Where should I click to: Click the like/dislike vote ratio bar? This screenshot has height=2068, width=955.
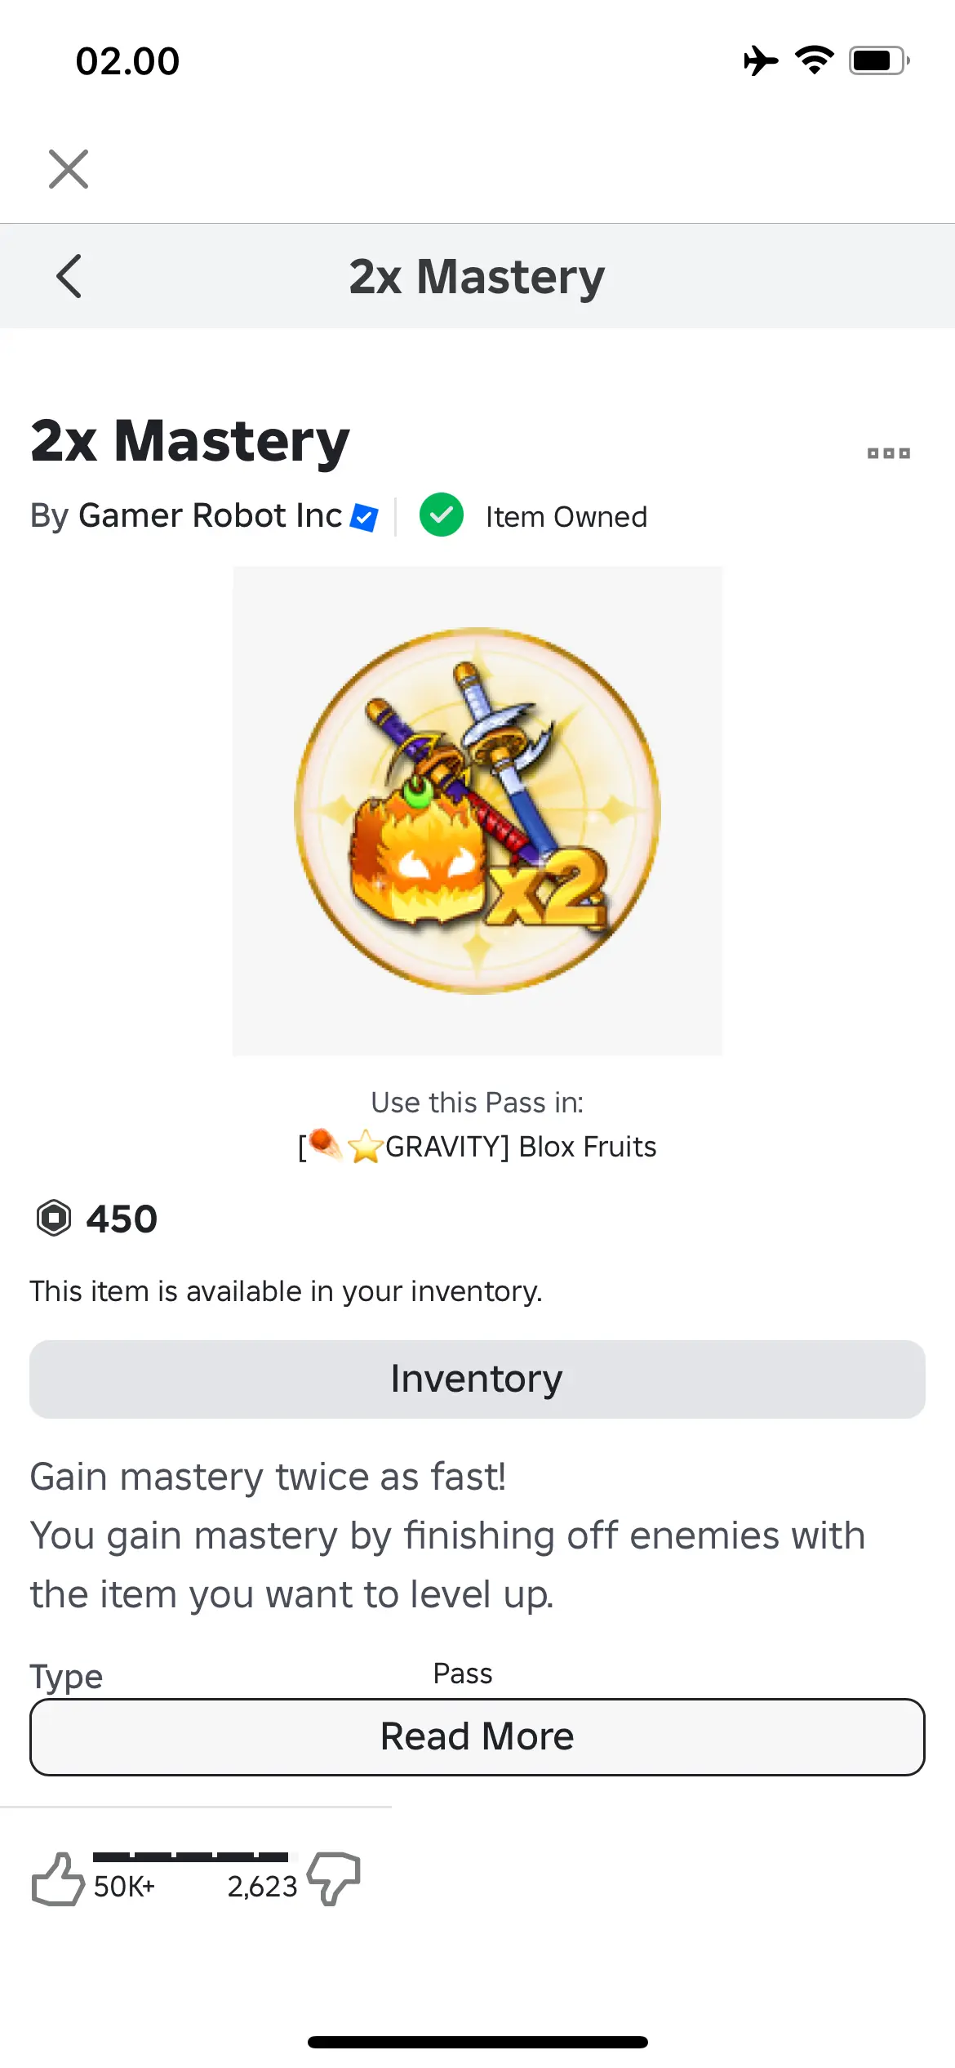pos(190,1856)
